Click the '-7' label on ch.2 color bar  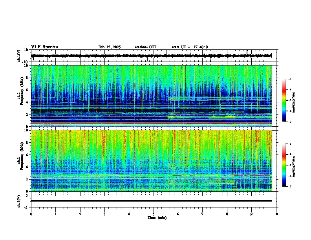click(x=290, y=186)
